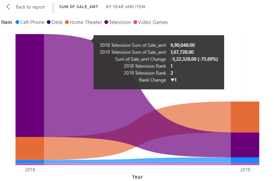Click the 2018 Television purple bar
The width and height of the screenshot is (274, 181).
pyautogui.click(x=30, y=85)
